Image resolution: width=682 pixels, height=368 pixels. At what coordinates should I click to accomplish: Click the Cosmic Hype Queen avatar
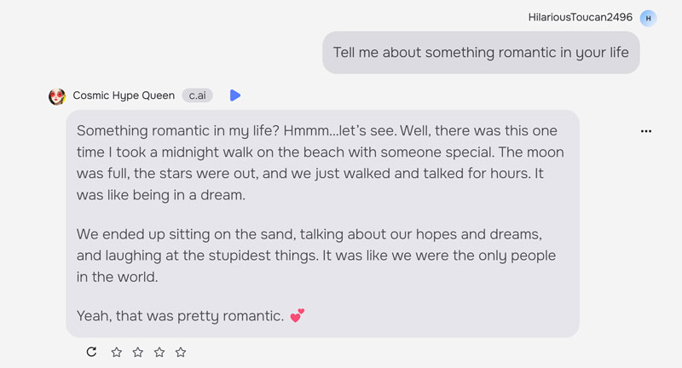(57, 96)
